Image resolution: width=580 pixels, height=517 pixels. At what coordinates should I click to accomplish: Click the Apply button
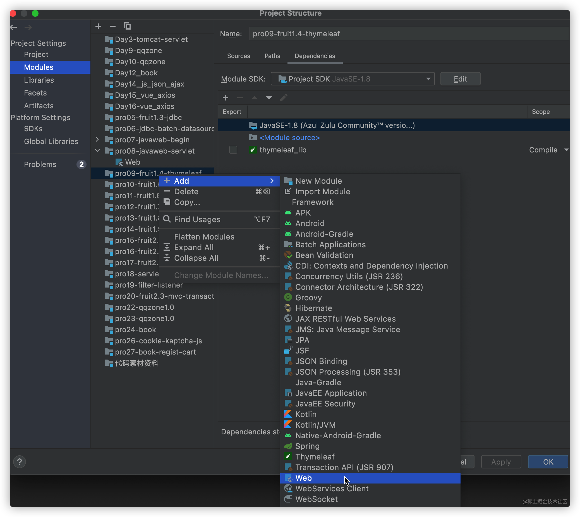[501, 462]
